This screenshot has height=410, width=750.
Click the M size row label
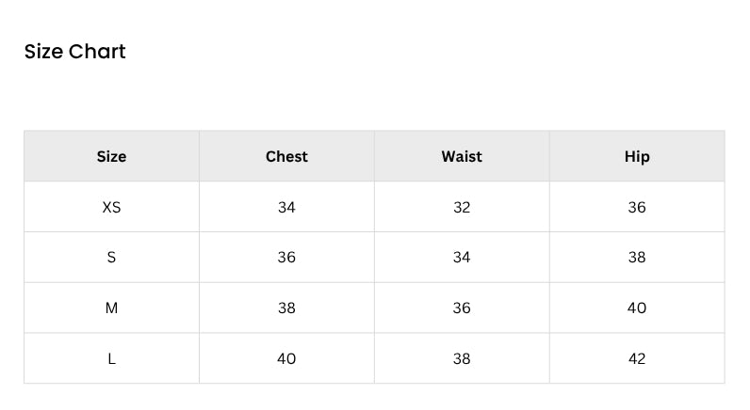point(111,307)
